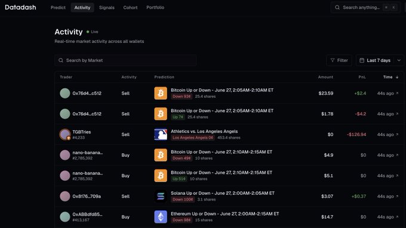Screen dimensions: 406x228
Task: Open the 0xABBdfd85 trader avatar
Action: click(x=64, y=217)
